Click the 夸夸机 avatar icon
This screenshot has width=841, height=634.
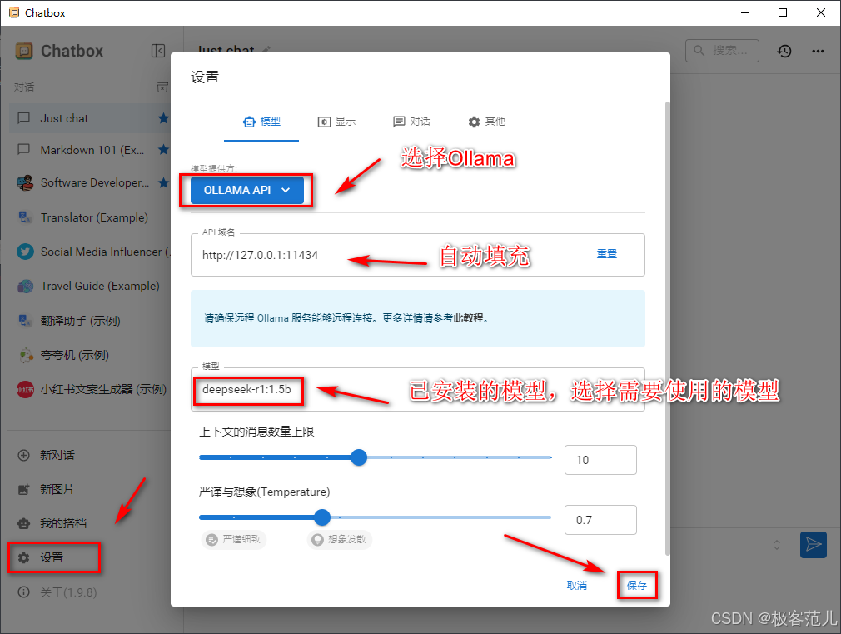[x=25, y=355]
